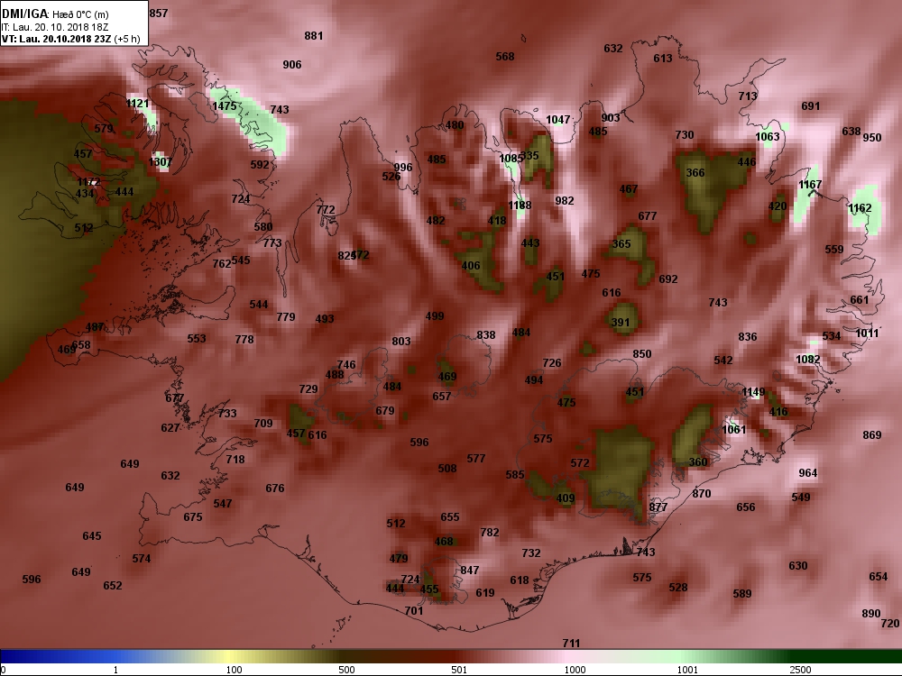The image size is (902, 676).
Task: Click the map value '836'
Action: (x=748, y=337)
